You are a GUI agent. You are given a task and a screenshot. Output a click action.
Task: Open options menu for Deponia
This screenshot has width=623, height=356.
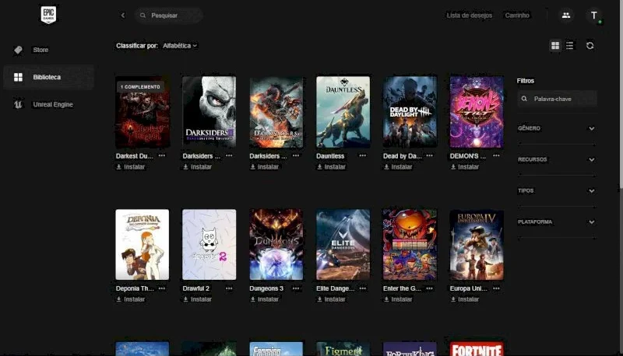(x=162, y=288)
